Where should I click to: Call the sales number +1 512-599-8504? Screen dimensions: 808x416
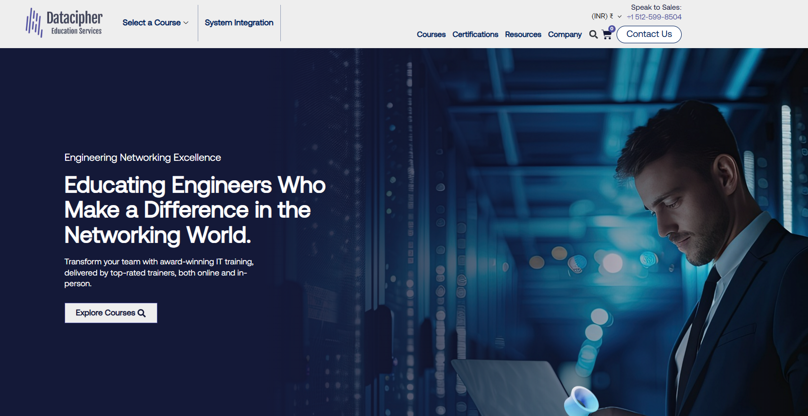(654, 17)
